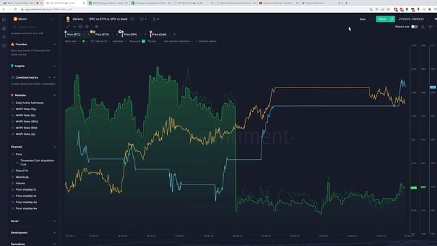This screenshot has height=246, width=437.
Task: Remove the Price (SPX) metric
Action: [x=145, y=34]
